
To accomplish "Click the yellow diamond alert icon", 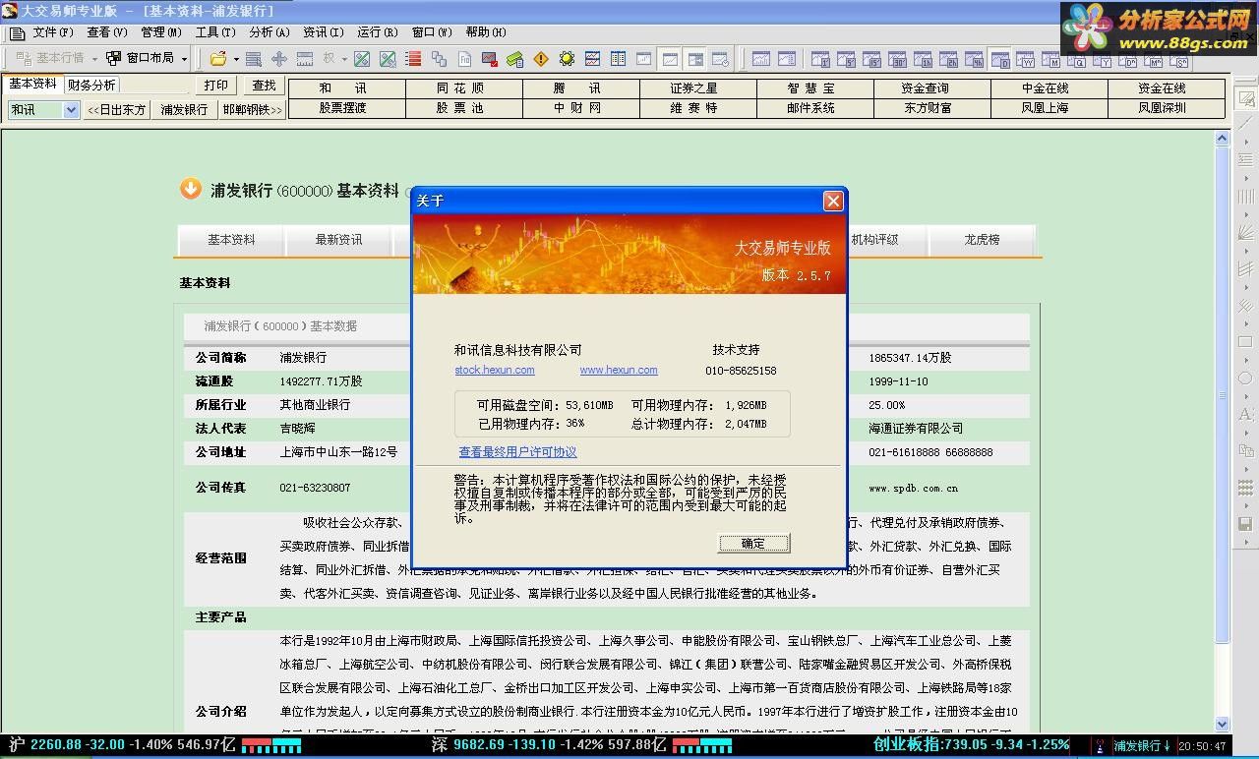I will pyautogui.click(x=541, y=59).
